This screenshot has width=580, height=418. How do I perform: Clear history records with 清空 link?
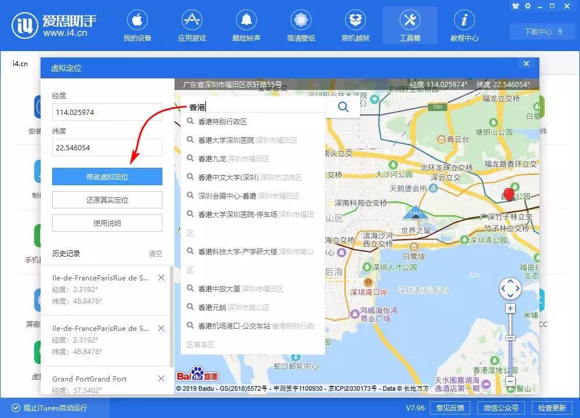click(155, 253)
